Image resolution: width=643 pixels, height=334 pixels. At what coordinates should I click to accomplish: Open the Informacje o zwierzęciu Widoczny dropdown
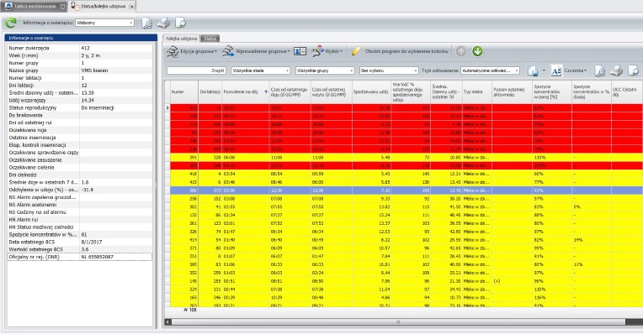click(104, 23)
